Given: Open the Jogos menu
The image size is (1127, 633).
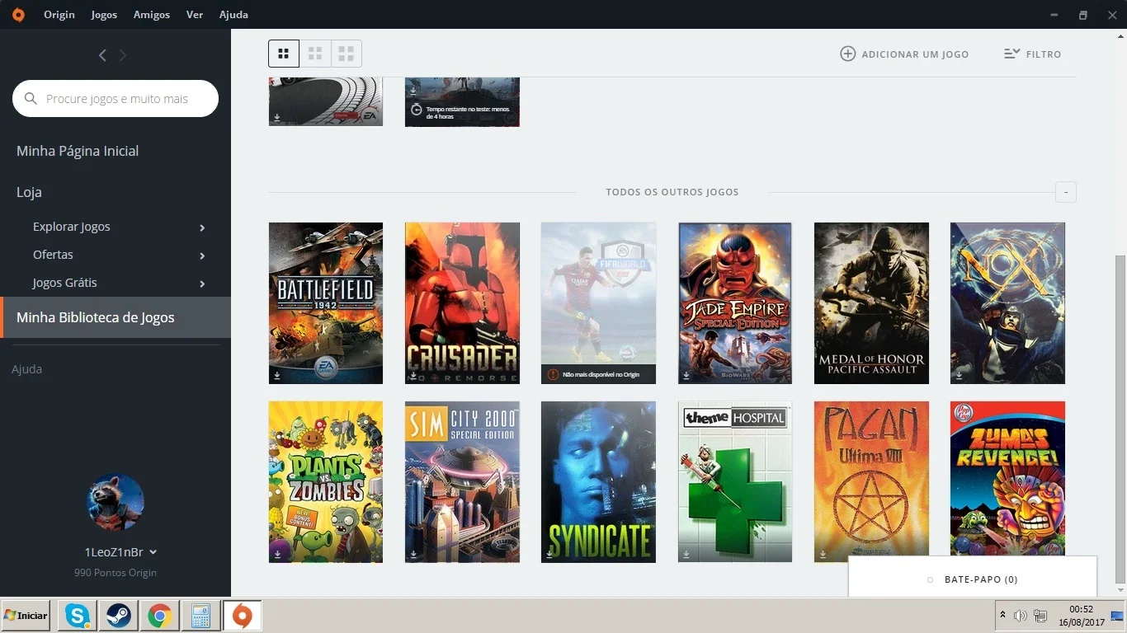Looking at the screenshot, I should point(104,15).
